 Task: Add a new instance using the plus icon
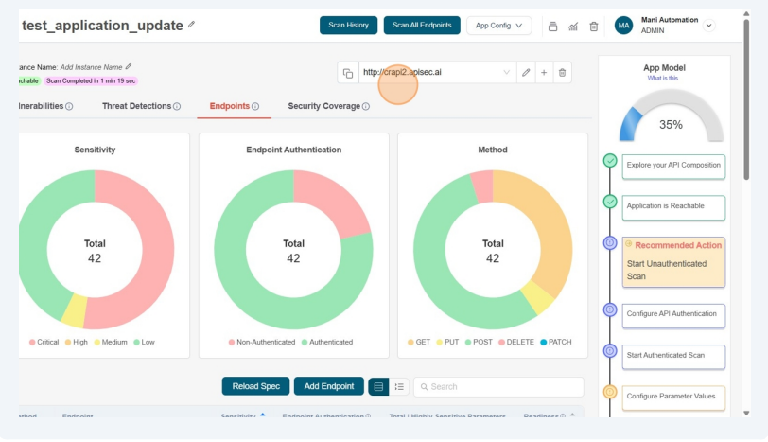coord(544,73)
